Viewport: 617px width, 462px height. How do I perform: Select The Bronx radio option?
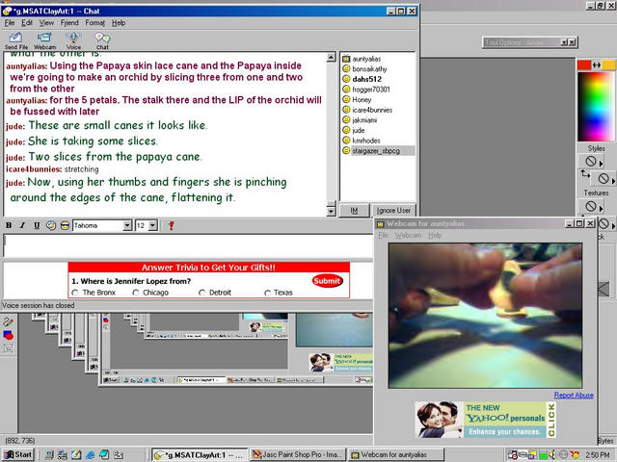tap(75, 293)
